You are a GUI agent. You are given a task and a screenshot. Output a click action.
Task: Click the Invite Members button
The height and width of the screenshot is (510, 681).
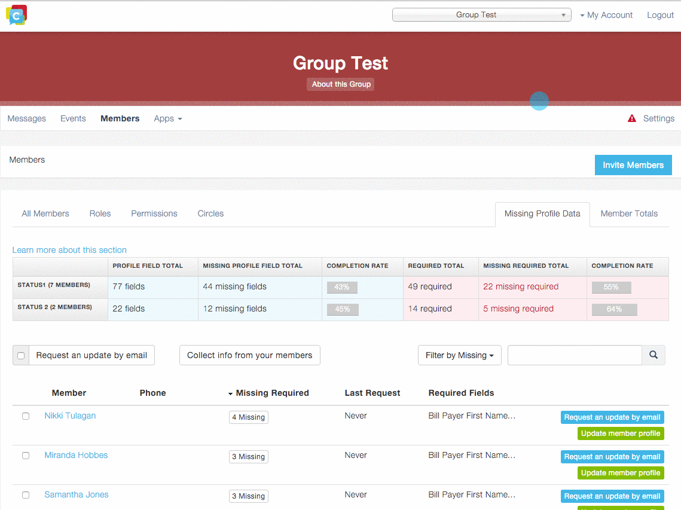633,165
